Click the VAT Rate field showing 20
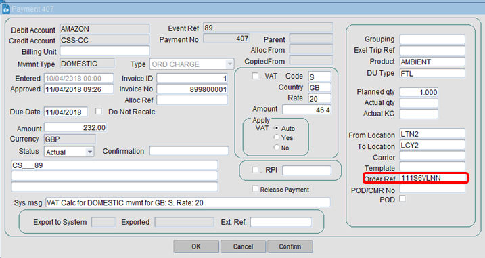The image size is (485, 258). [319, 98]
